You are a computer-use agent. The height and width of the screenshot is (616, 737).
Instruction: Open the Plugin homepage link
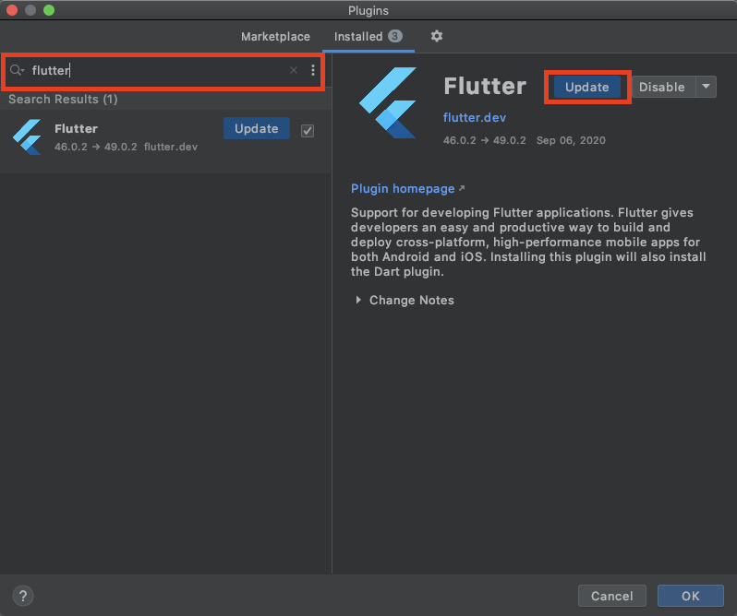(x=407, y=189)
